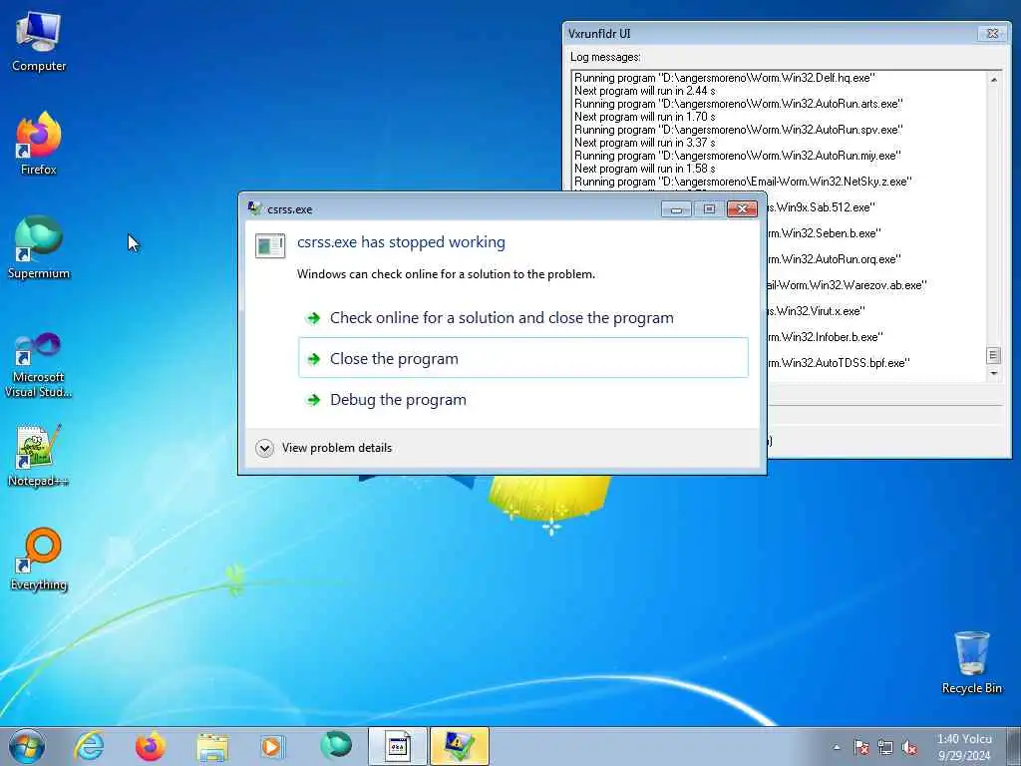Screen dimensions: 1021x766
Task: Choose Debug the program
Action: [522, 399]
